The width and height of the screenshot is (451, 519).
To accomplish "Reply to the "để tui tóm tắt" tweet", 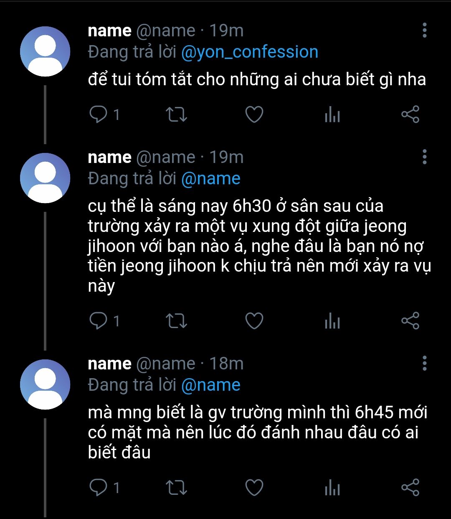I will coord(99,114).
